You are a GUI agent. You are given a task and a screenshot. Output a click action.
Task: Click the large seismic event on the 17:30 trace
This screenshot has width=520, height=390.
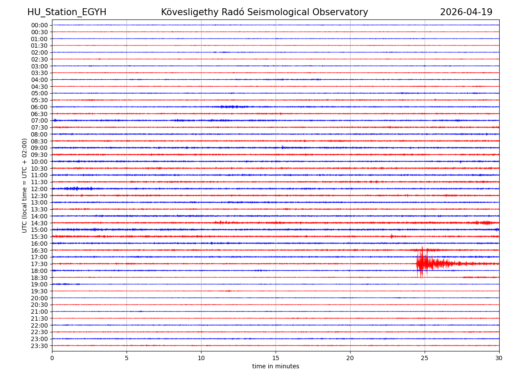point(422,263)
